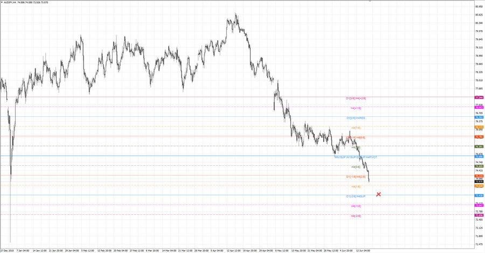Select the H4[3/8] level label
The image size is (485, 253).
(x=356, y=167)
